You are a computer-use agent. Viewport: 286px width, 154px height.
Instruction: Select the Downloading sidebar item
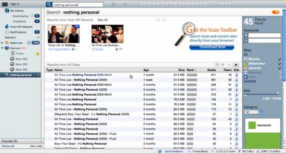20,16
